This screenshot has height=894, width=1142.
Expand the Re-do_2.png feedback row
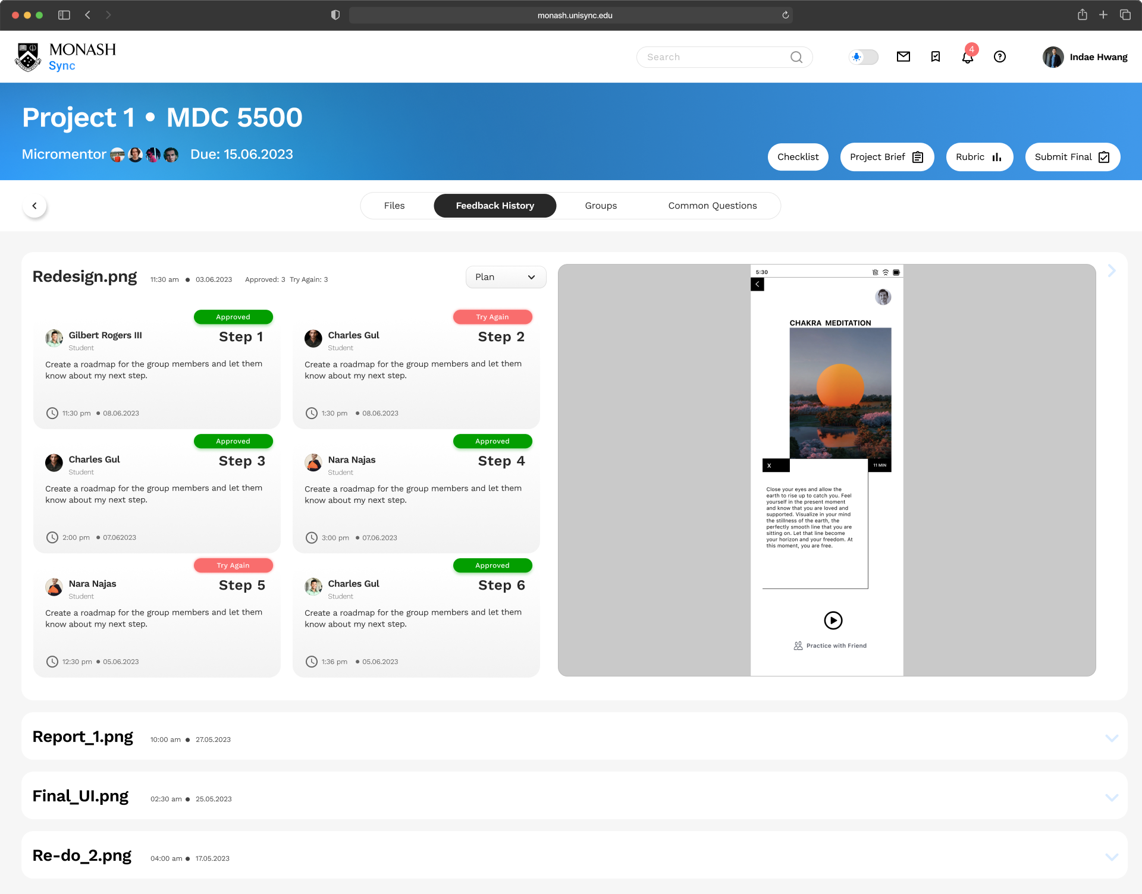[x=1111, y=857]
